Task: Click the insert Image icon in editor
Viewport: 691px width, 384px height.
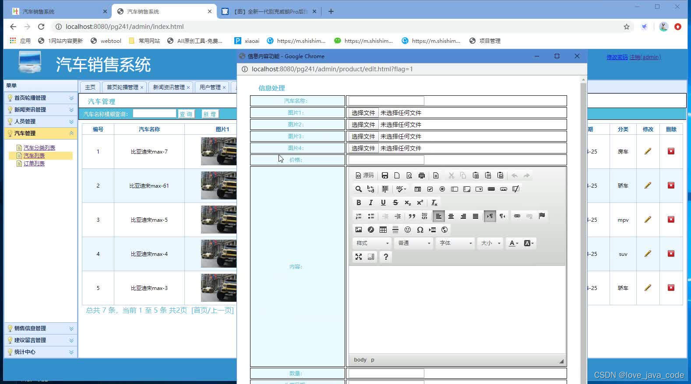Action: point(359,230)
